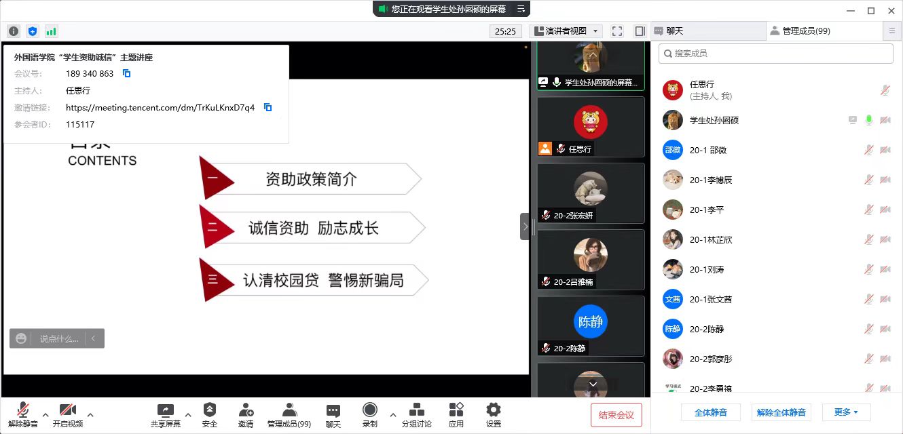Image resolution: width=903 pixels, height=434 pixels.
Task: Copy the invitation link
Action: (268, 107)
